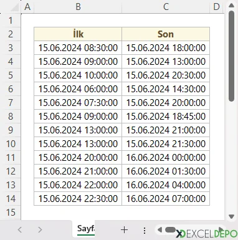Select the Sayfa sheet tab
This screenshot has height=240, width=238.
[x=85, y=229]
